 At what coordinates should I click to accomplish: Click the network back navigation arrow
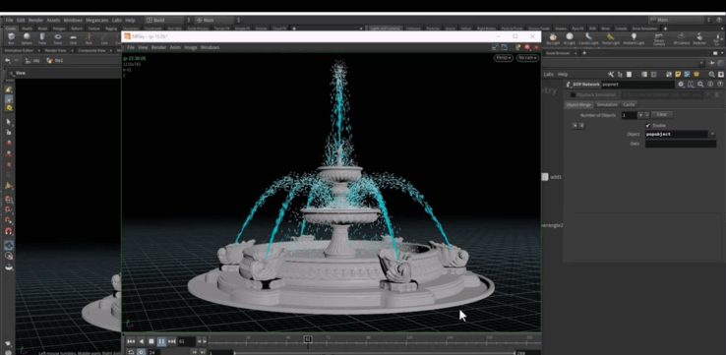pyautogui.click(x=8, y=60)
